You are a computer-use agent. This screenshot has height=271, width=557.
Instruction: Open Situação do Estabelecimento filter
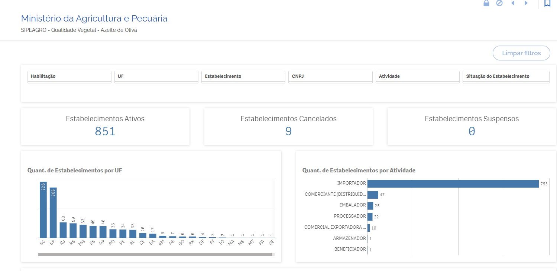[505, 76]
